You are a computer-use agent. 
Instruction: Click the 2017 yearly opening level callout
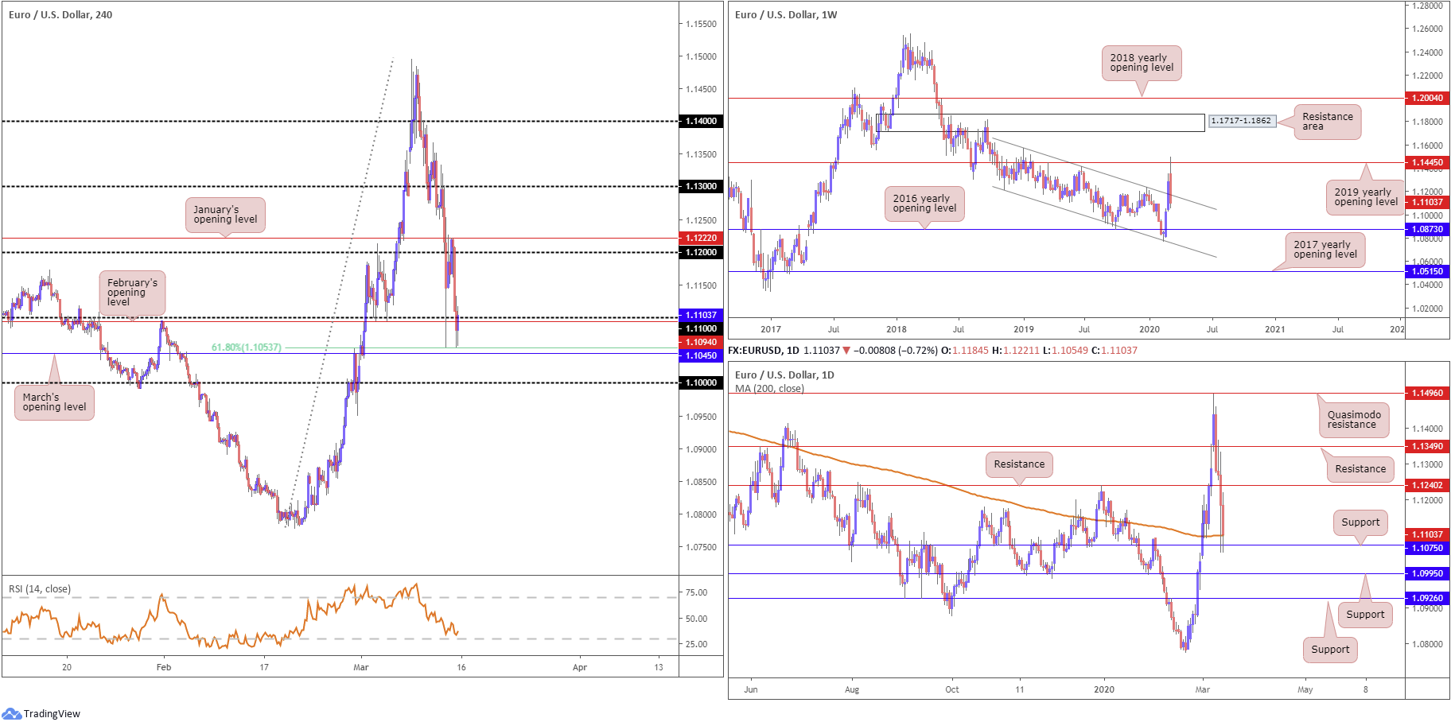[x=1325, y=250]
